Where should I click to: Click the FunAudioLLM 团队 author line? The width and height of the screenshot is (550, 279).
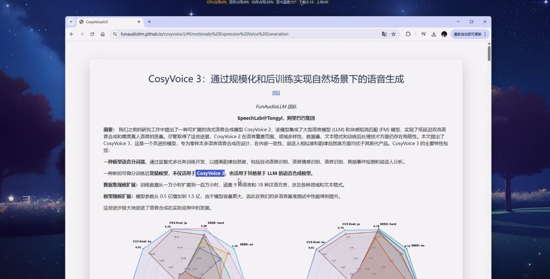[276, 107]
